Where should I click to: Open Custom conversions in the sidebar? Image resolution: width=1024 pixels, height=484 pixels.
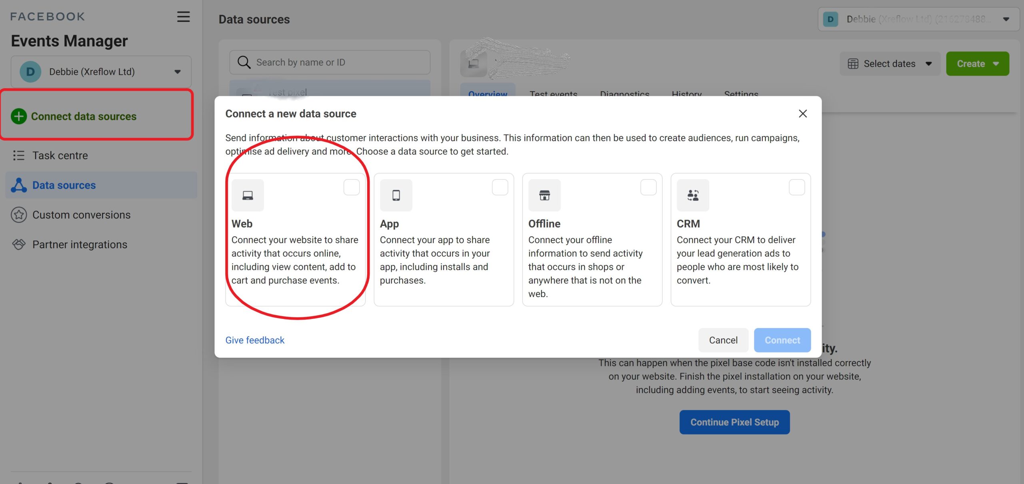(101, 215)
